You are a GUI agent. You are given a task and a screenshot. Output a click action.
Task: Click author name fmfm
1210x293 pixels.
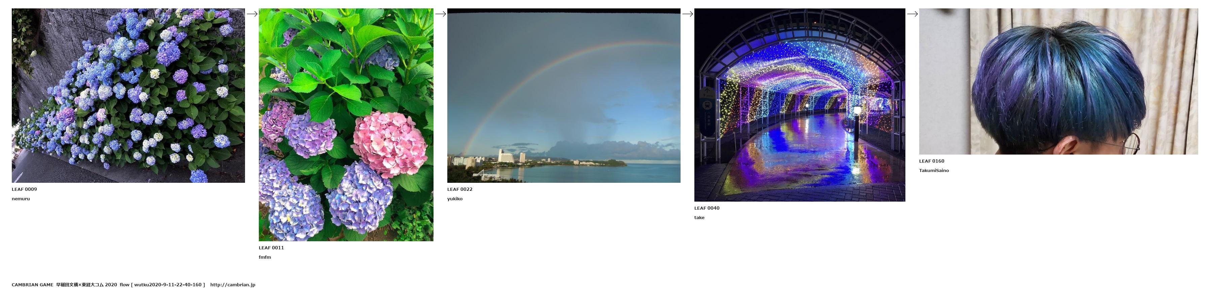coord(265,257)
